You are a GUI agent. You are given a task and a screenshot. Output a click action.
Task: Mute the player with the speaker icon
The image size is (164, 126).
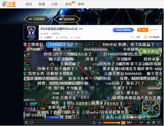[x=100, y=123]
